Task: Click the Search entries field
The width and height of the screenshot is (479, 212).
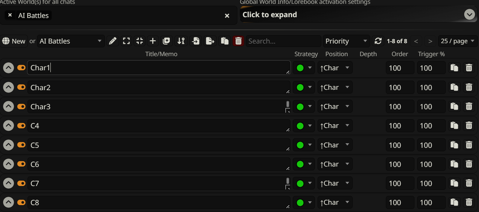Action: (284, 41)
